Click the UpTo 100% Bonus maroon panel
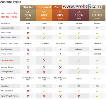Screen dimensions: 106x99 (79, 15)
